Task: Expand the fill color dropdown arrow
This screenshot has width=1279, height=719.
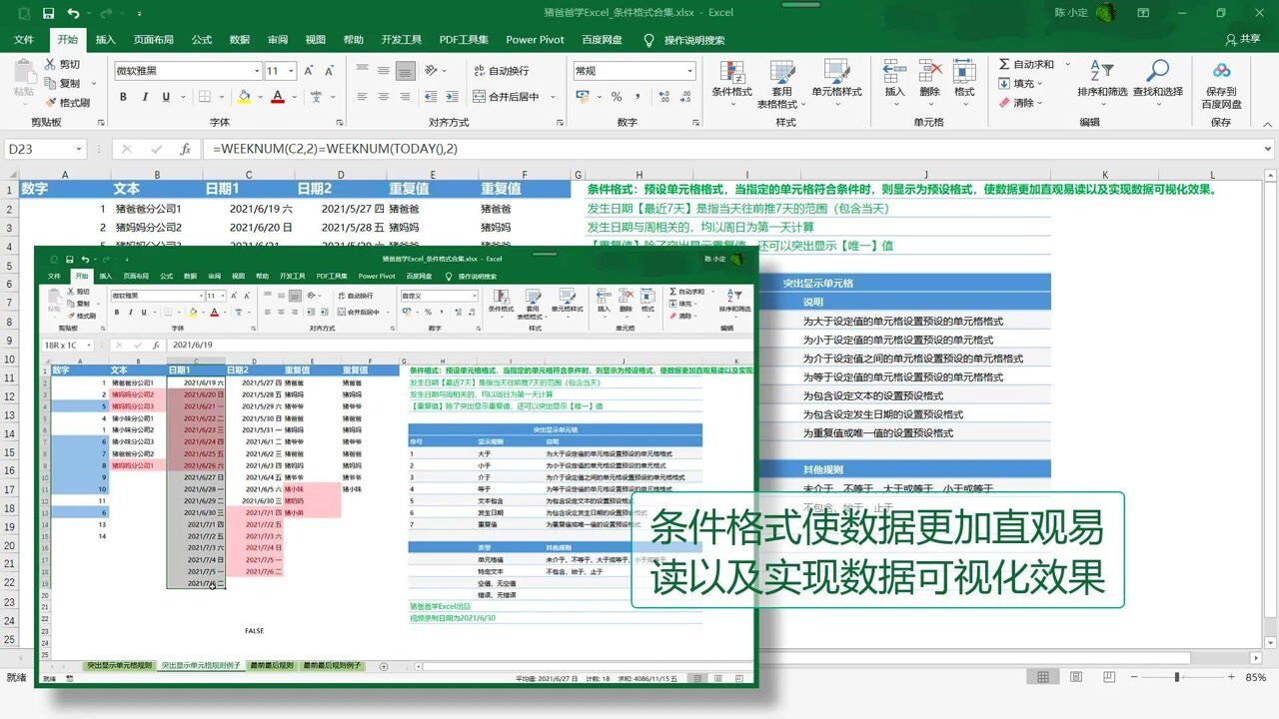Action: pyautogui.click(x=259, y=97)
